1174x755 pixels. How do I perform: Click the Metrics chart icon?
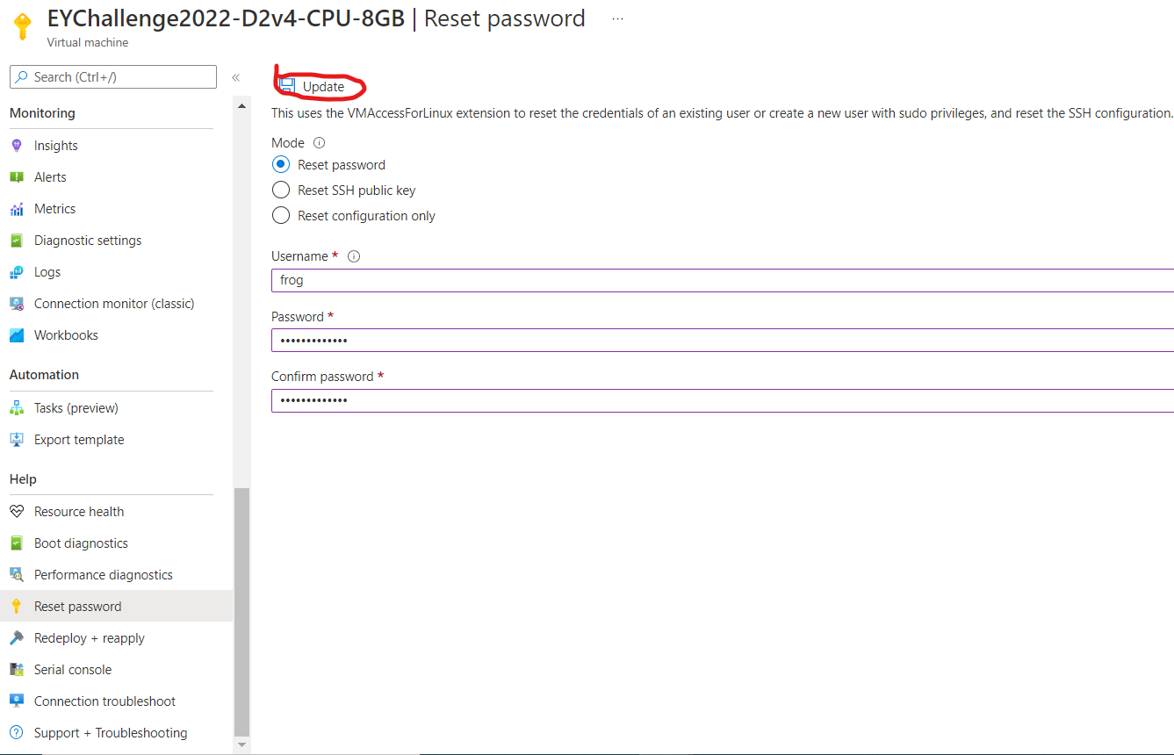coord(17,209)
